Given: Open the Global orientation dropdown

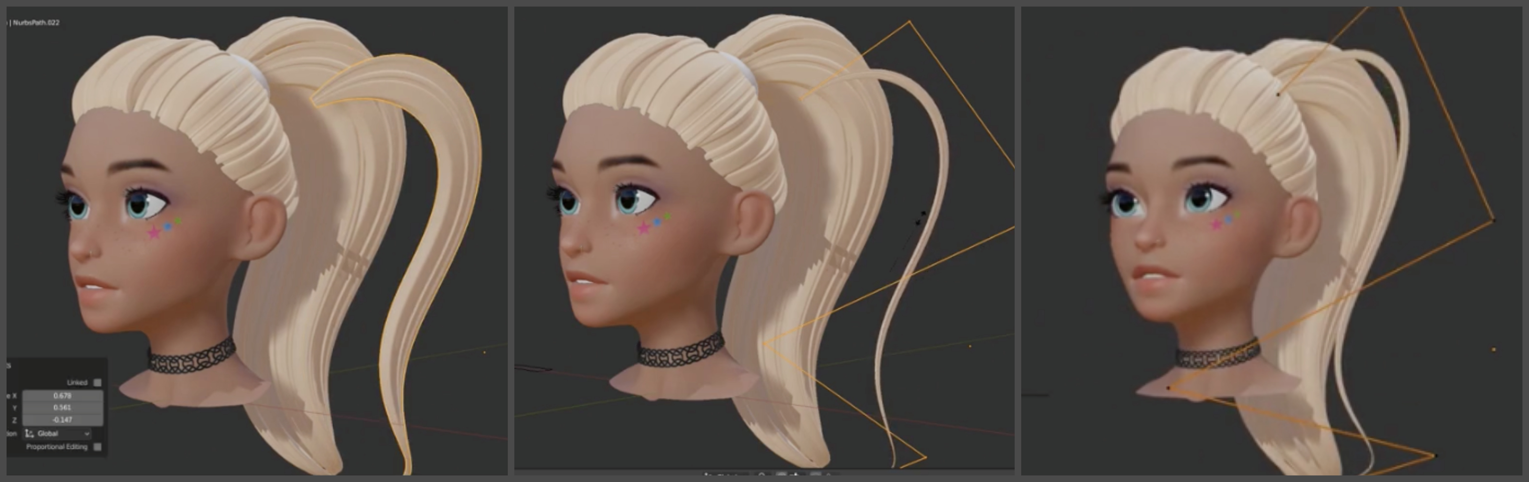Looking at the screenshot, I should click(x=58, y=433).
